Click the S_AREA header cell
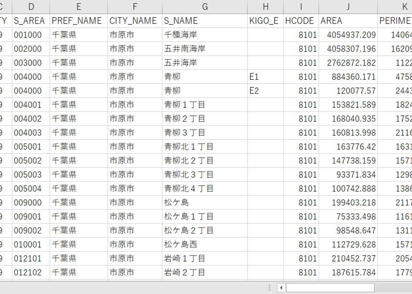 pos(31,21)
